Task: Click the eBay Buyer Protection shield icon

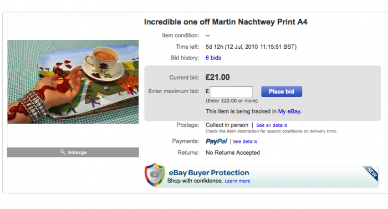Action: (155, 175)
